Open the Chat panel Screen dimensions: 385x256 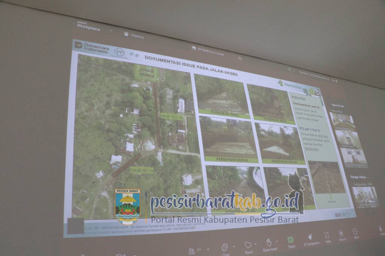(x=224, y=248)
